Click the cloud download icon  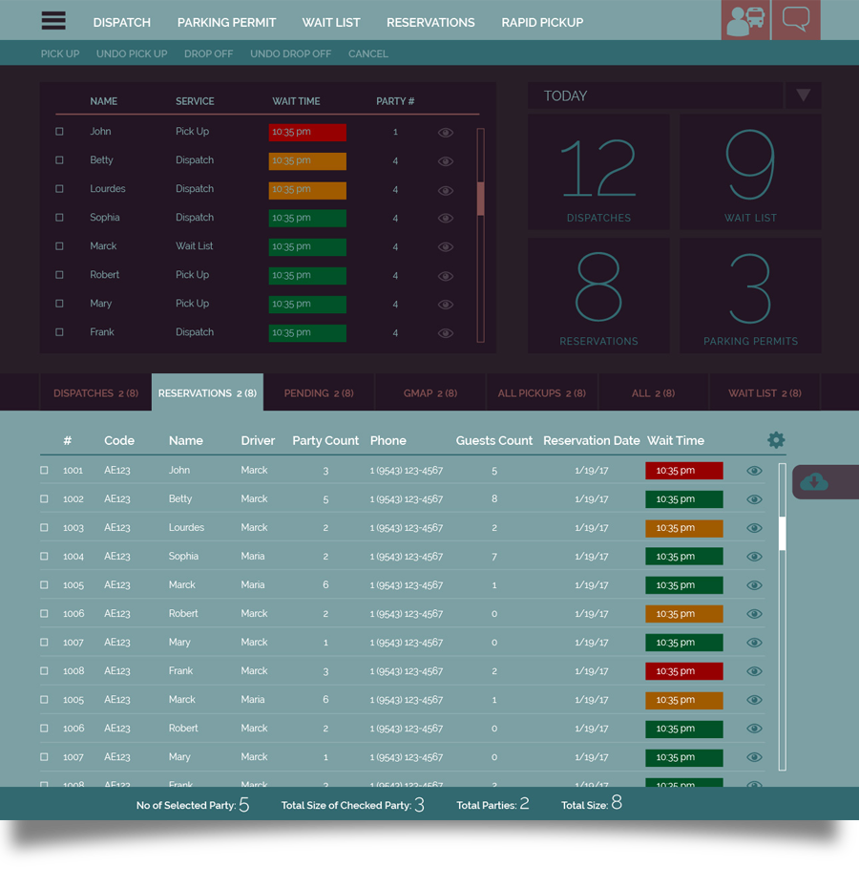click(814, 482)
